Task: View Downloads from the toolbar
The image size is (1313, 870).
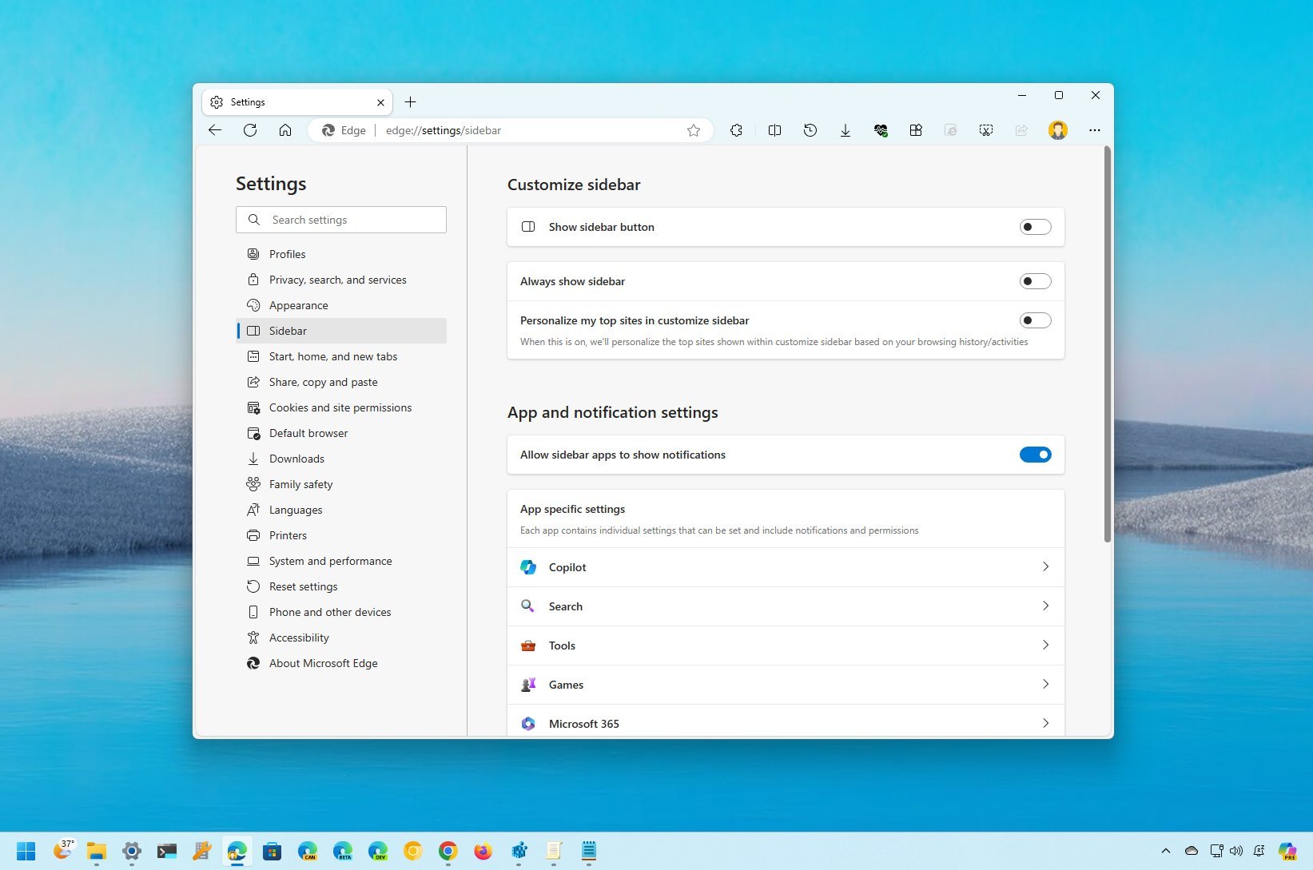Action: pyautogui.click(x=845, y=129)
